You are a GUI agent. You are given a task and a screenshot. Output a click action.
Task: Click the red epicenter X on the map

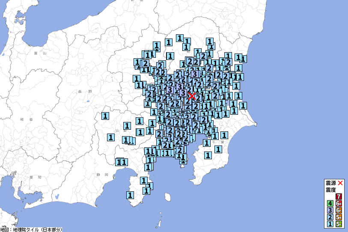tap(192, 96)
